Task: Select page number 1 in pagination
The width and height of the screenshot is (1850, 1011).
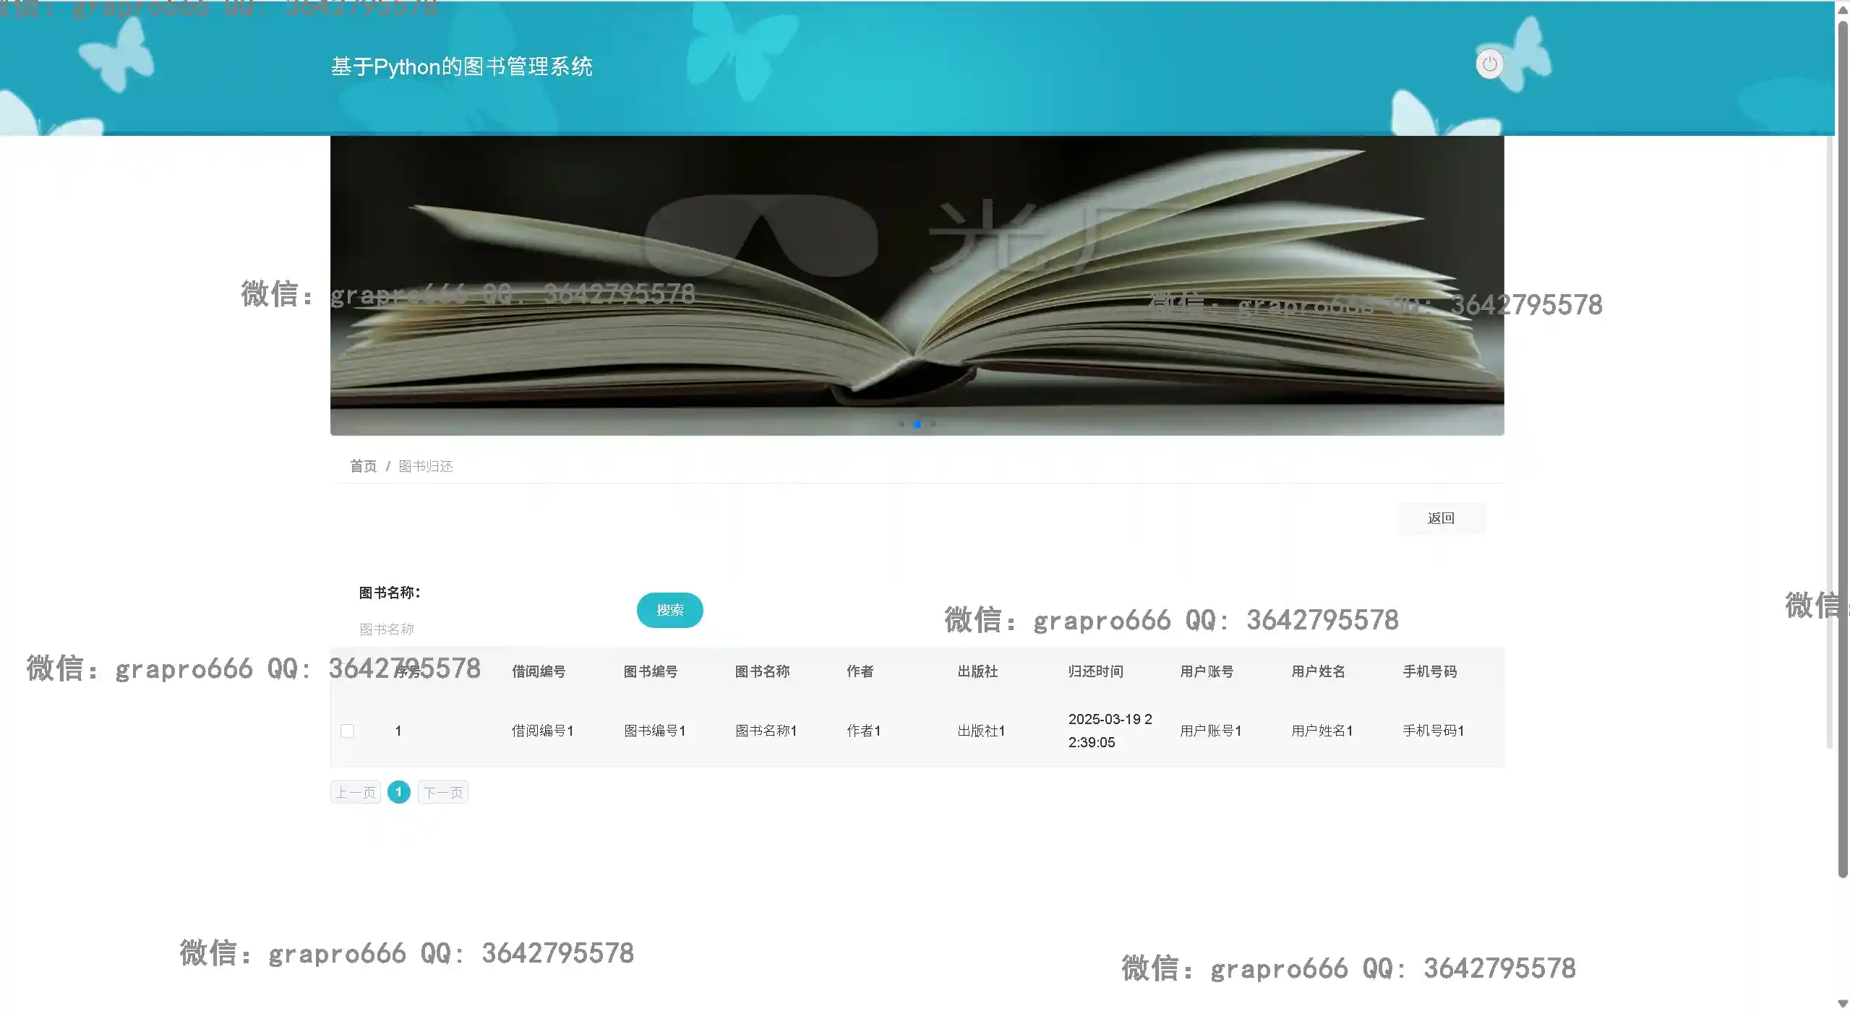Action: (x=398, y=792)
